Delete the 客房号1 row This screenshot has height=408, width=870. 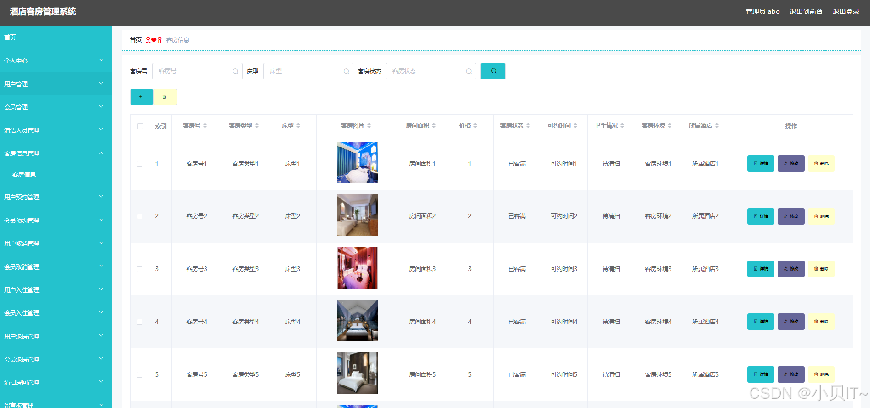tap(821, 164)
